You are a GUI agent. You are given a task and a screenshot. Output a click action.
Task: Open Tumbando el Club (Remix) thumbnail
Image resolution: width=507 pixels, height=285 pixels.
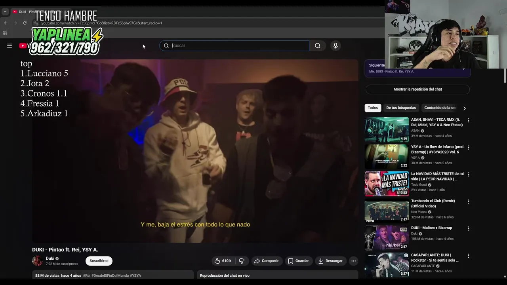pos(387,211)
